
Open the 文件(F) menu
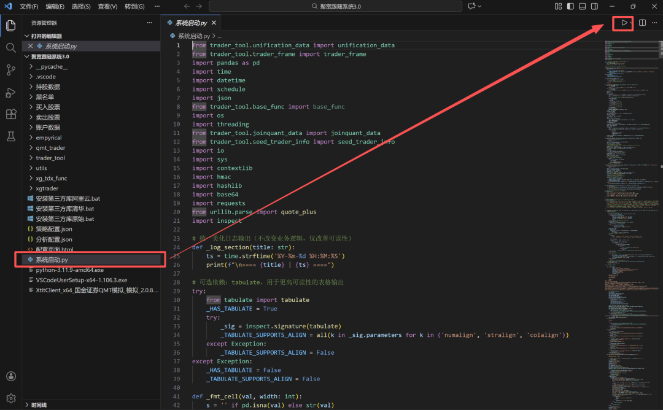[29, 6]
